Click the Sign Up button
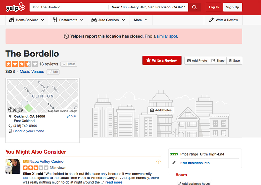Image resolution: width=261 pixels, height=185 pixels. coord(233,7)
